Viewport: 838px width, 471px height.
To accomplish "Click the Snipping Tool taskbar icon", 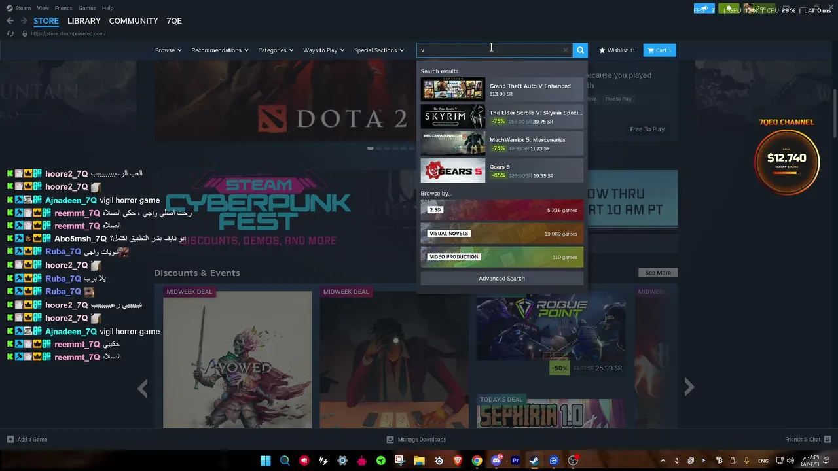I will coord(400,461).
